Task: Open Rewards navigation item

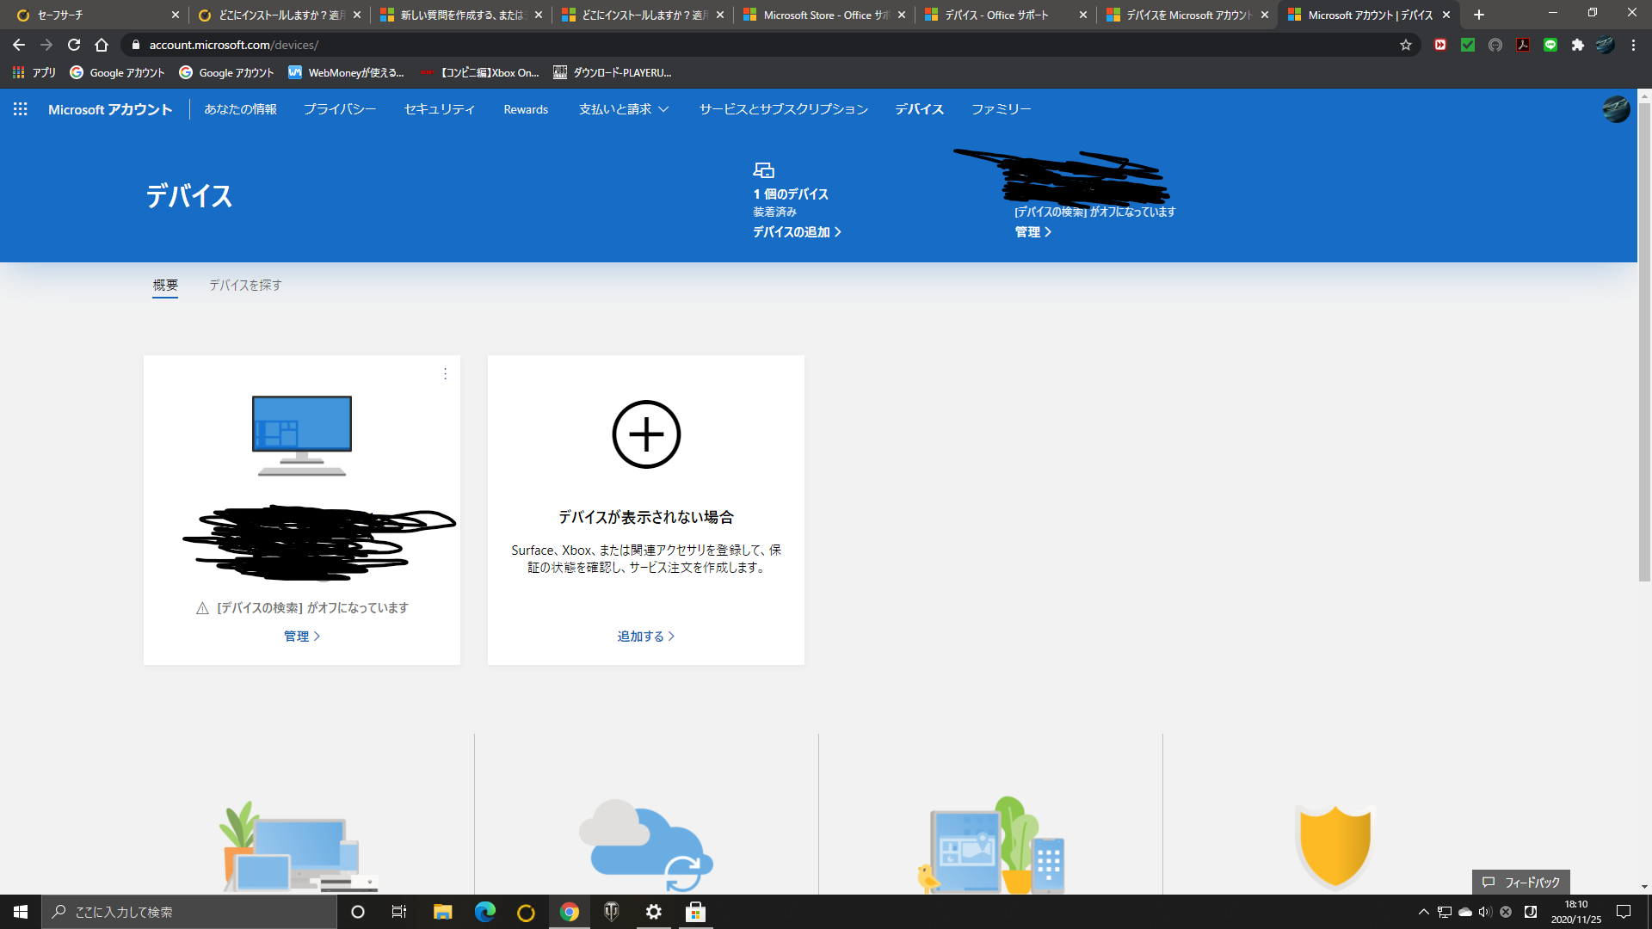Action: coord(526,109)
